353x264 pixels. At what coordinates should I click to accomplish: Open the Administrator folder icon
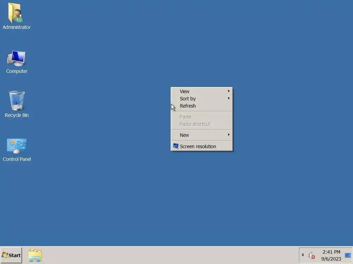tap(16, 13)
